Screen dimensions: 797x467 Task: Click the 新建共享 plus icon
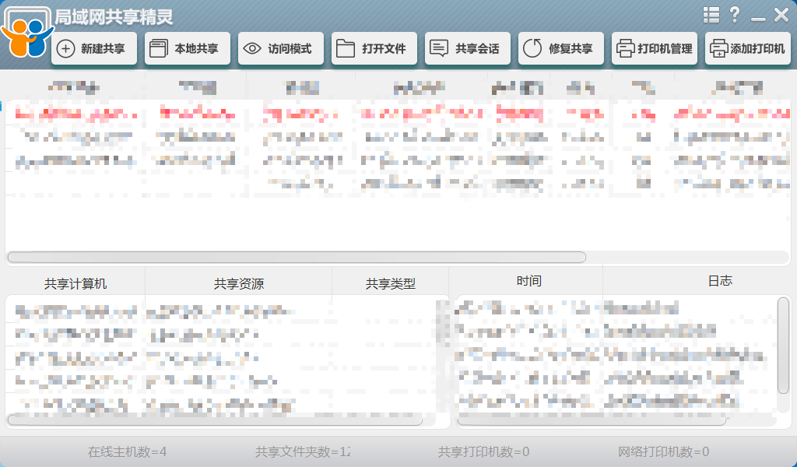point(66,48)
